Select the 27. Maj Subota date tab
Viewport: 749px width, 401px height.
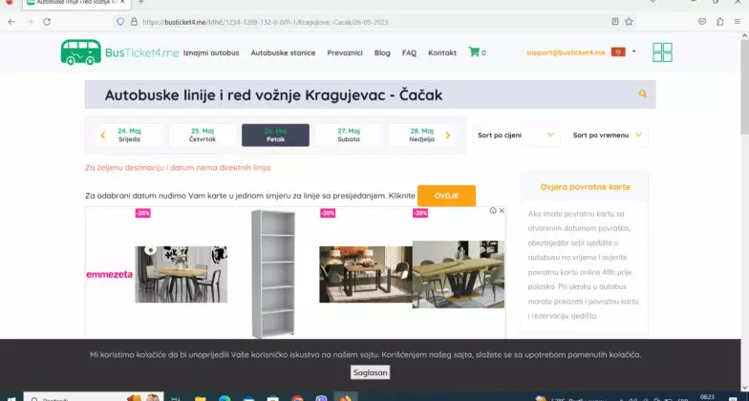349,136
